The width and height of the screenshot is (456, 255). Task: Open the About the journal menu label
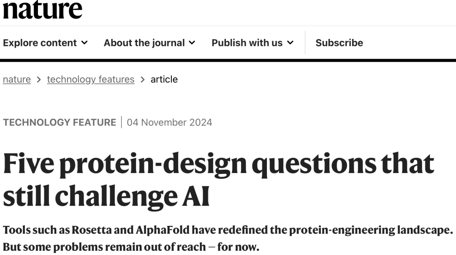[x=144, y=43]
